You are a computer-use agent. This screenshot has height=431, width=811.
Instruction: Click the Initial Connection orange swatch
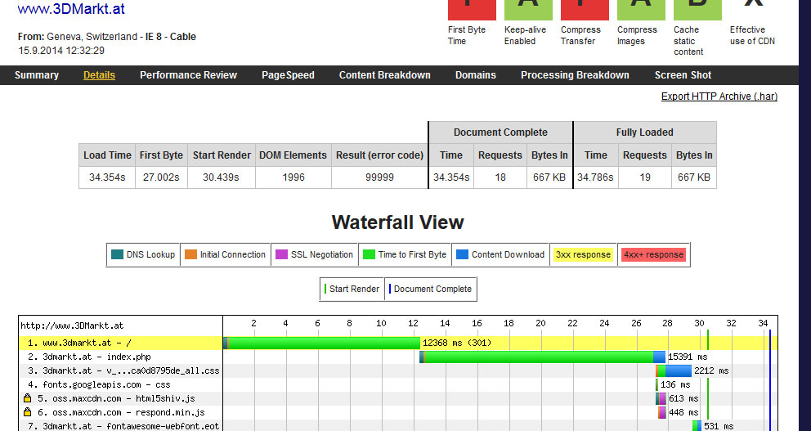click(190, 254)
